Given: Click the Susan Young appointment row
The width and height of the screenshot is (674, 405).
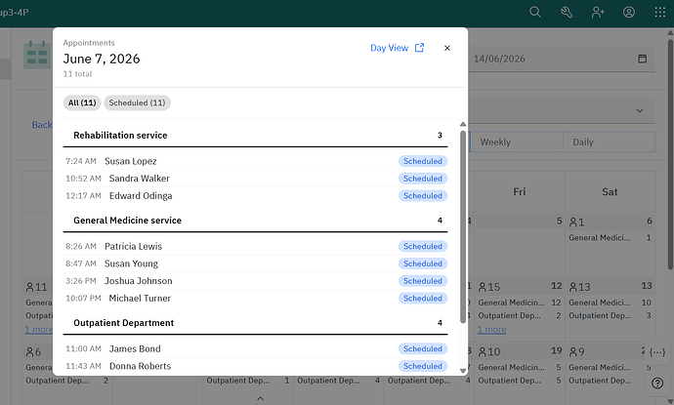Looking at the screenshot, I should [x=256, y=263].
